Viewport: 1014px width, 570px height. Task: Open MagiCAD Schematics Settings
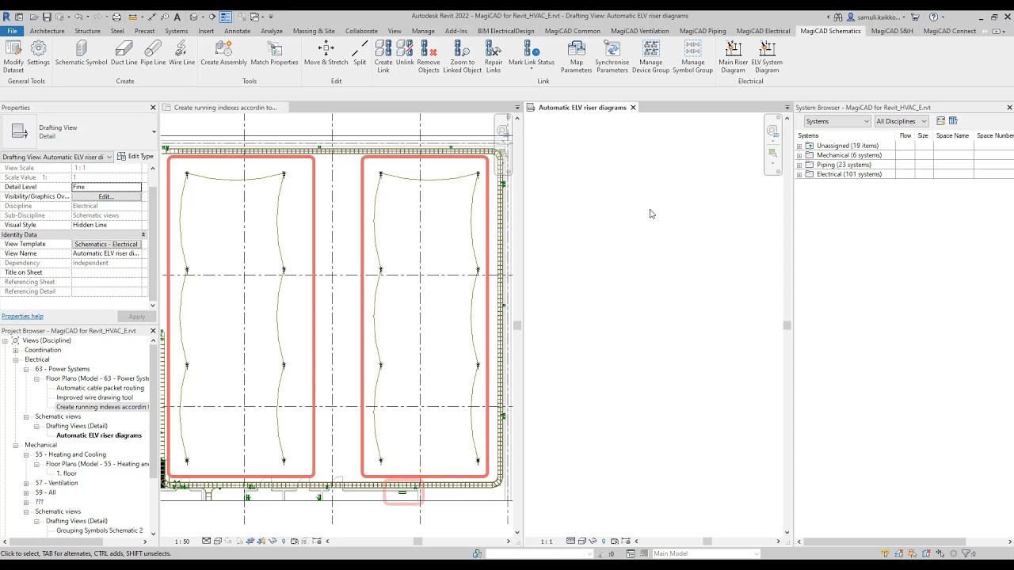(38, 54)
